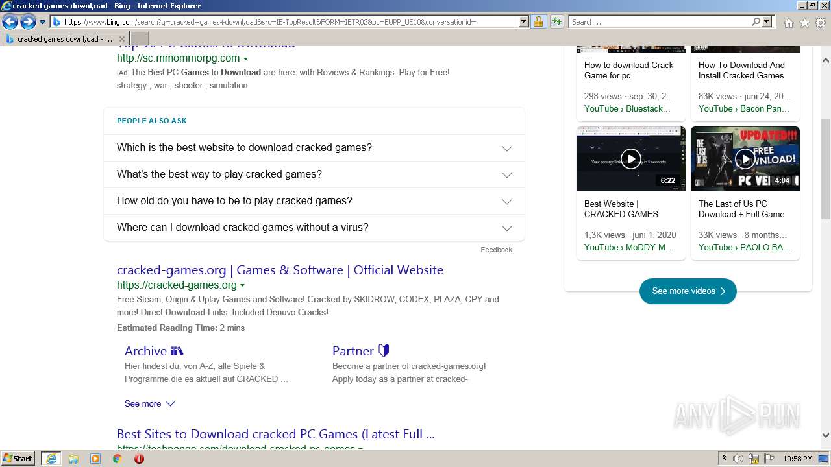Open 'The Last of Us PC Download + Full Game' title
Image resolution: width=831 pixels, height=467 pixels.
(741, 209)
